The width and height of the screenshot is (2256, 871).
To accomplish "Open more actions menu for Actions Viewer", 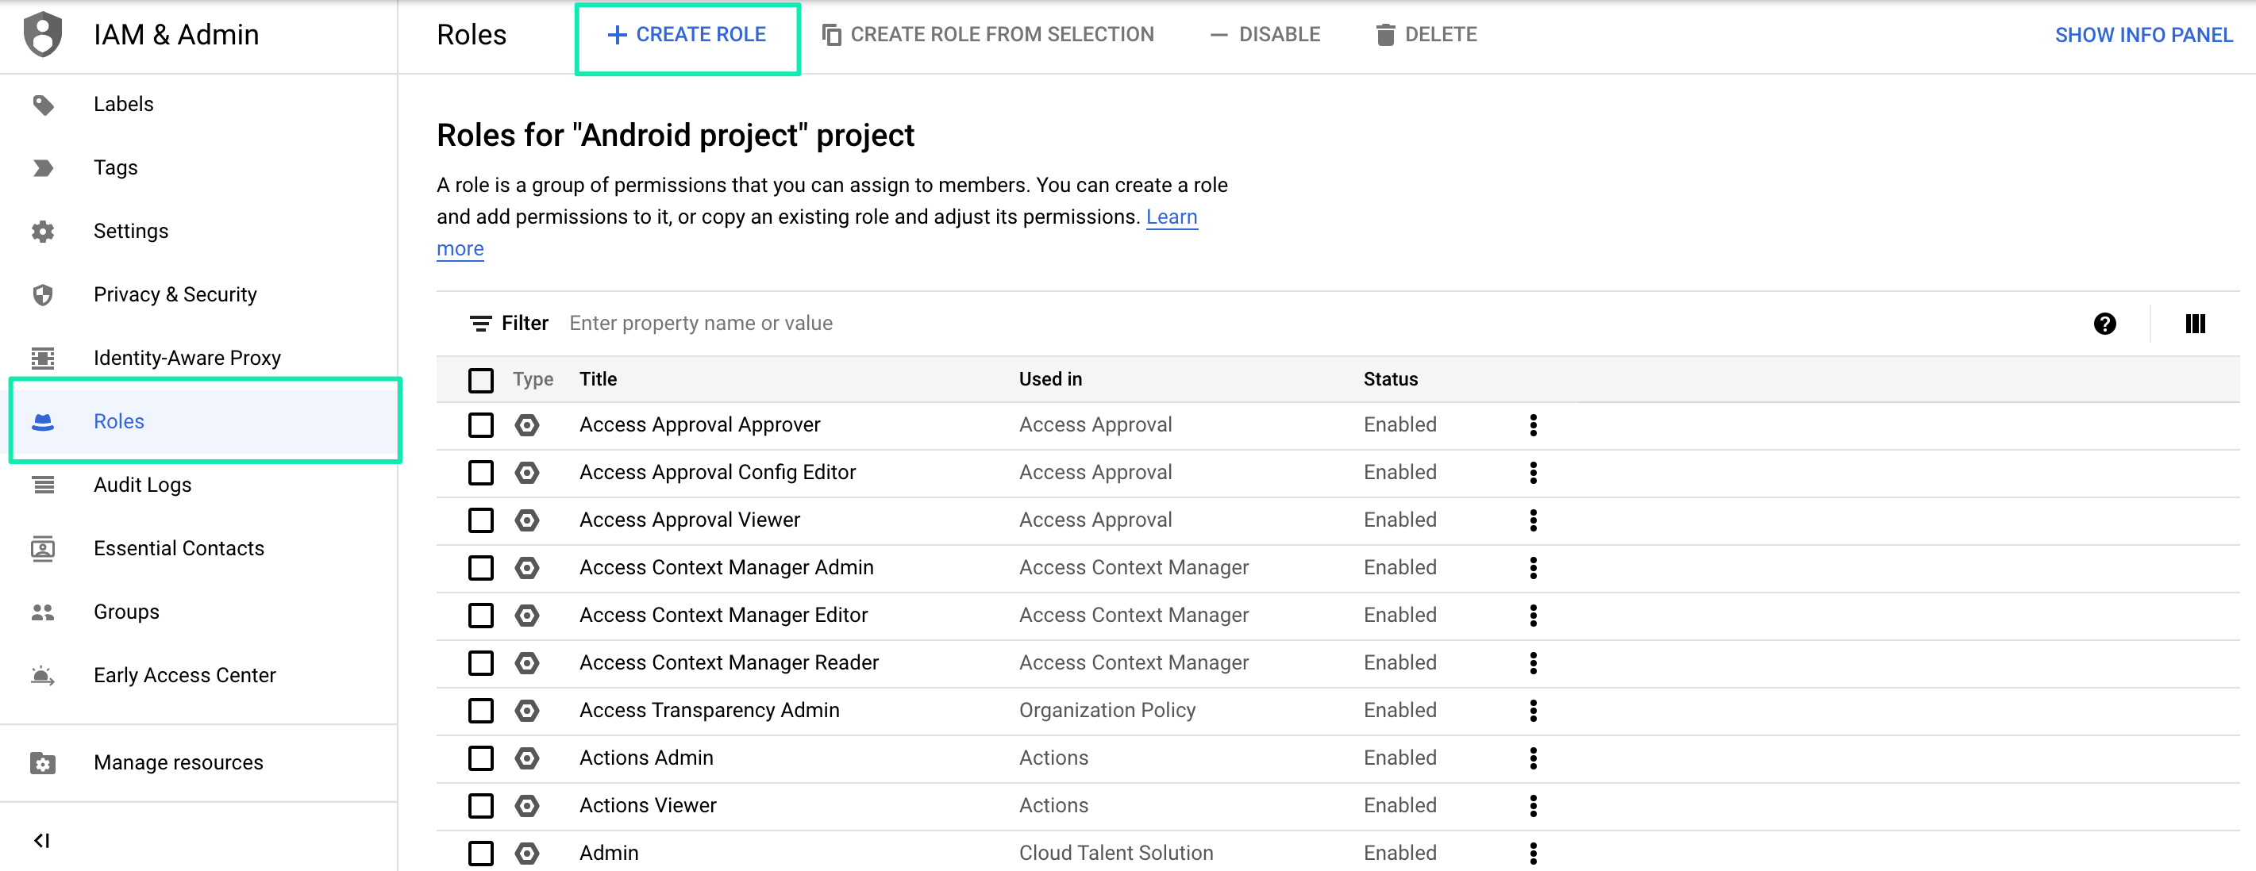I will coord(1533,806).
